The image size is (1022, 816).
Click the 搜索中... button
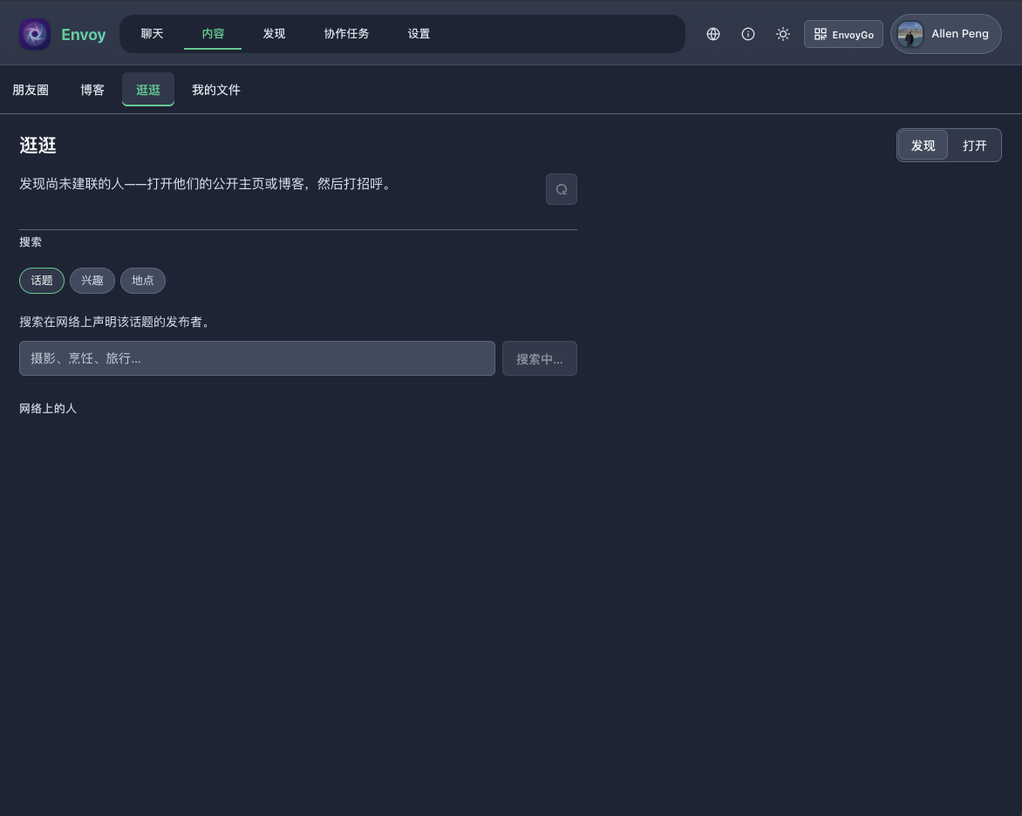pyautogui.click(x=540, y=358)
